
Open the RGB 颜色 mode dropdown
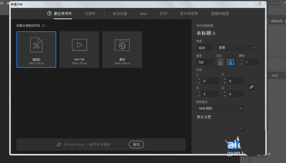(220, 108)
